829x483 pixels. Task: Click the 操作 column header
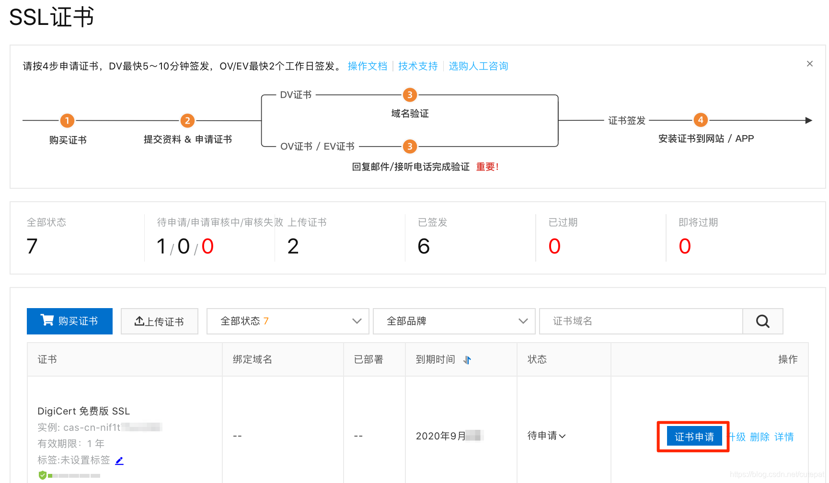[x=788, y=359]
